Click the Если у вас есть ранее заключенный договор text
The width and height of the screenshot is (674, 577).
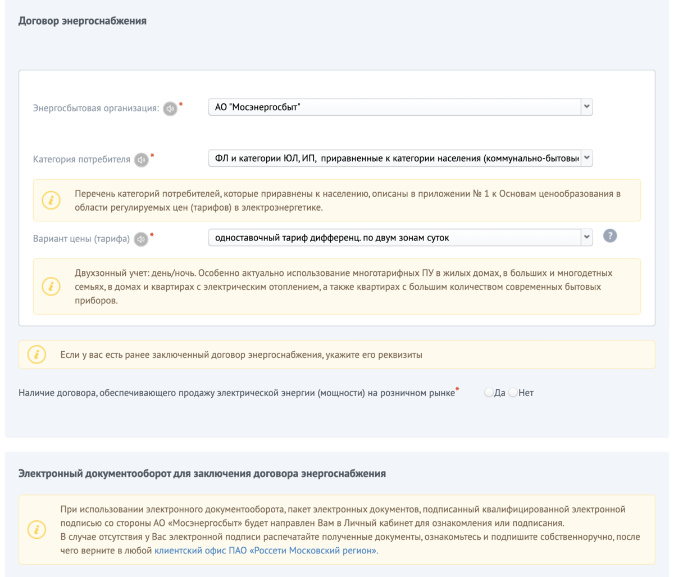(241, 355)
